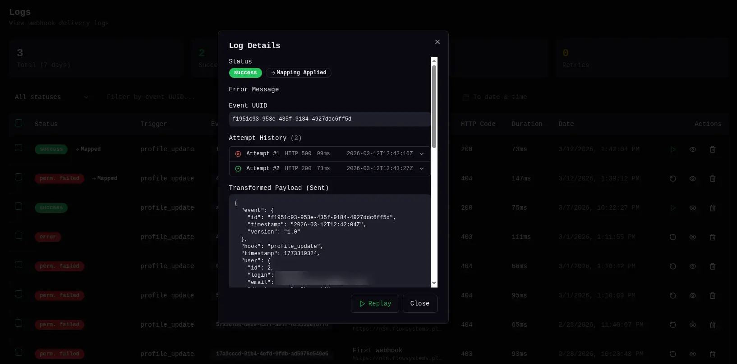Open the To date & time picker
737x364 pixels.
[x=501, y=97]
